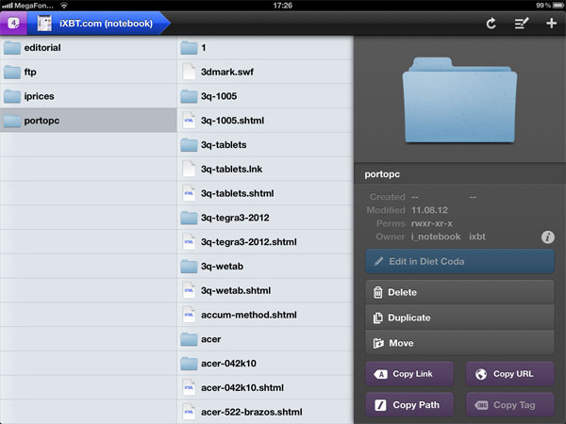Select file acer-042k10.shtml
This screenshot has height=424, width=566.
click(x=265, y=387)
